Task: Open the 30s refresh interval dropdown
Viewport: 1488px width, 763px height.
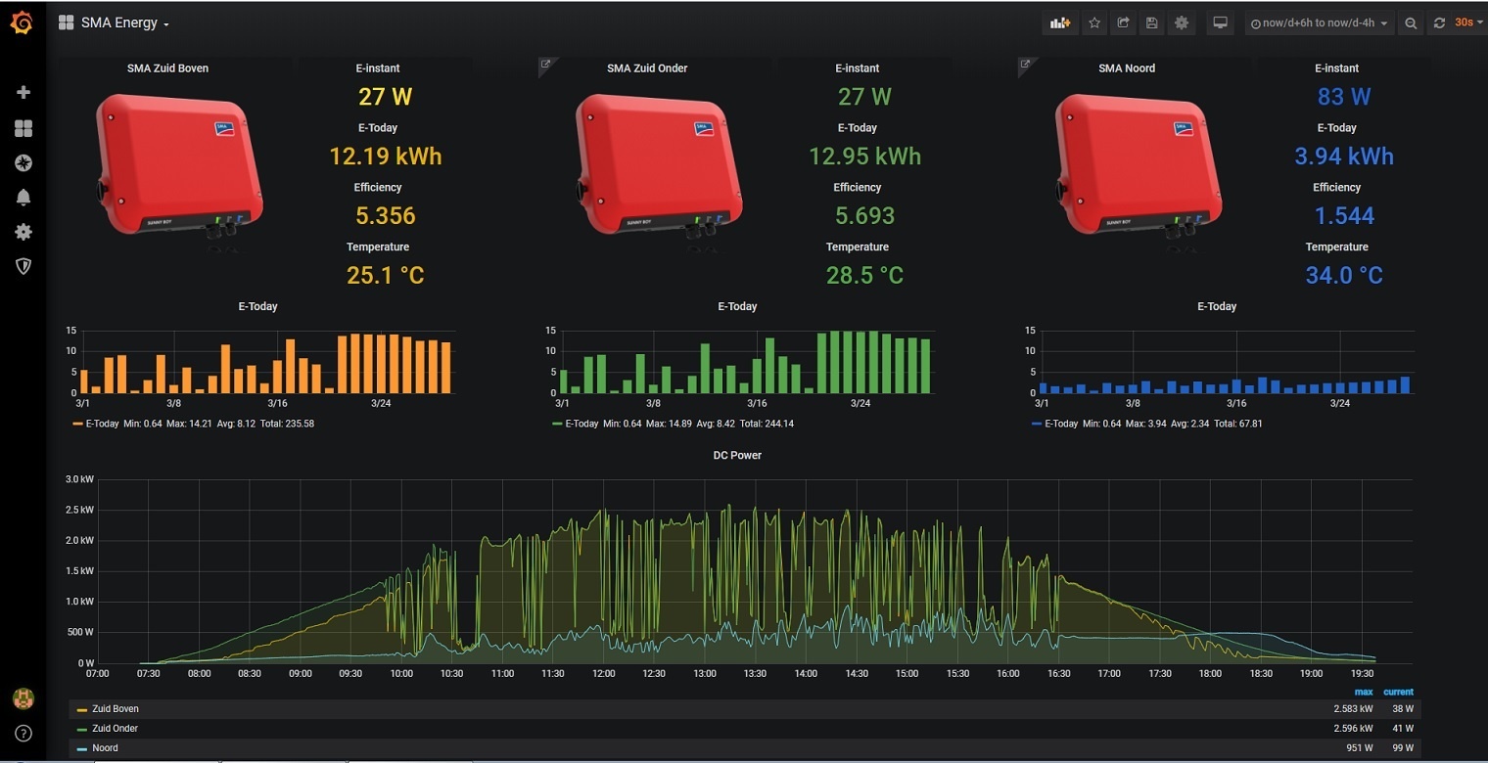Action: tap(1467, 22)
